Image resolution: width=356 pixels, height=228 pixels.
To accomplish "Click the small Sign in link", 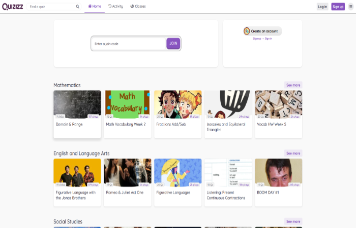I will coord(269,39).
